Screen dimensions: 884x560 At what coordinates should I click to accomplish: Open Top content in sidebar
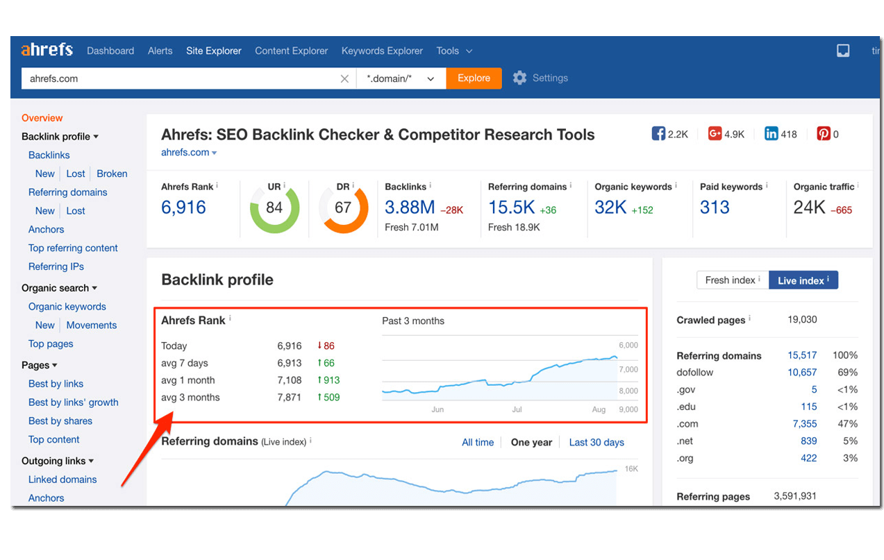point(54,439)
